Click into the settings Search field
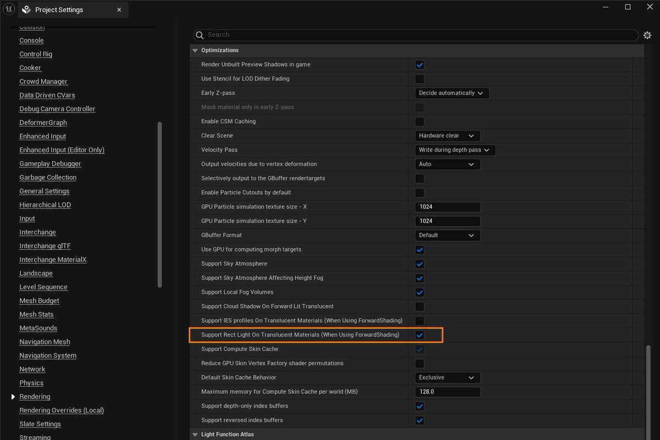660x440 pixels. [416, 35]
